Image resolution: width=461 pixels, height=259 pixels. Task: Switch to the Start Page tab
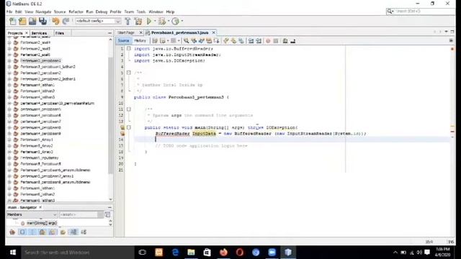click(127, 32)
